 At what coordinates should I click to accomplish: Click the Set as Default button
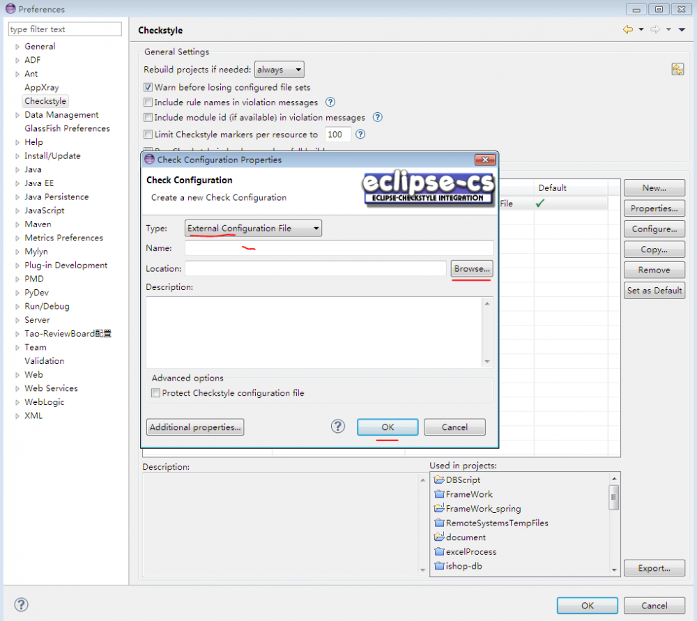tap(654, 290)
